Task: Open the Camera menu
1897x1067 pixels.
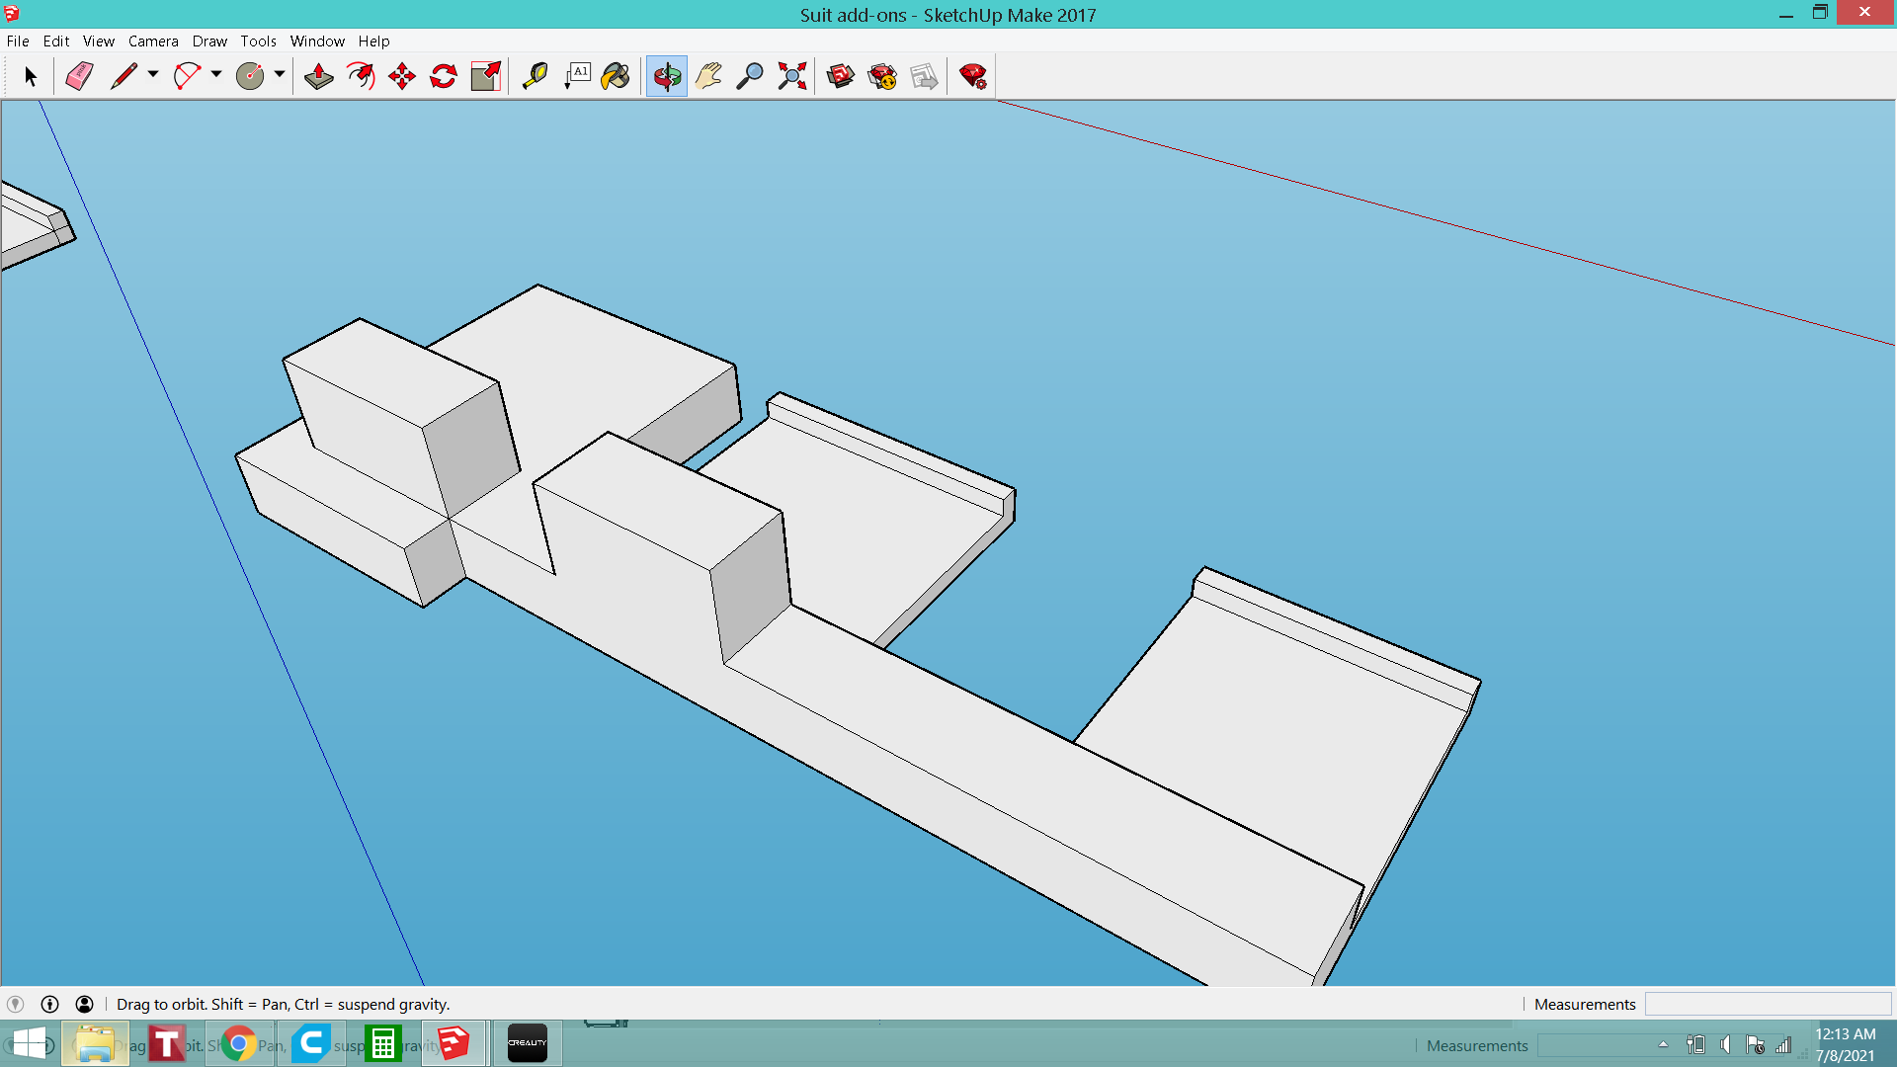Action: point(153,41)
